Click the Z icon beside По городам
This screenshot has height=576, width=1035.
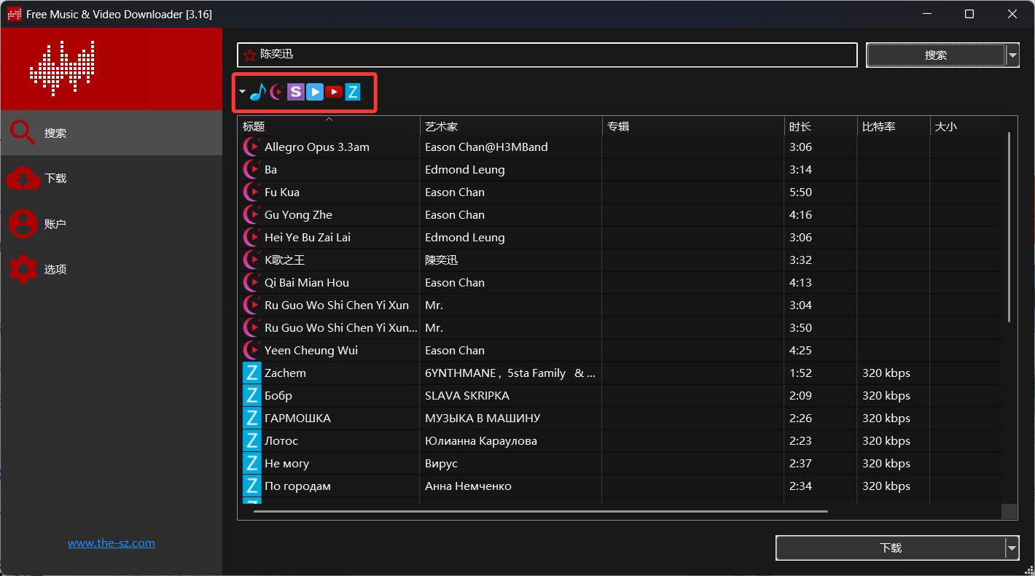pos(251,486)
